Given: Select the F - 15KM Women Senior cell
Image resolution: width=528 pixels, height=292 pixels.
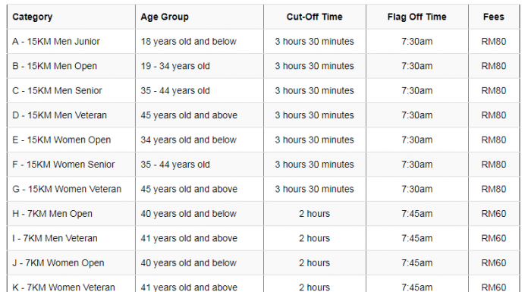Looking at the screenshot, I should [71, 165].
